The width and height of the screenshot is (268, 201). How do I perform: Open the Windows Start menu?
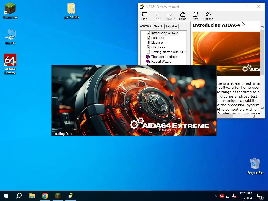click(6, 196)
